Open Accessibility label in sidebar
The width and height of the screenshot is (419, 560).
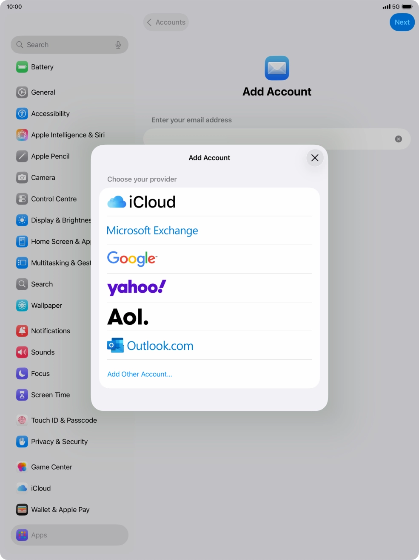point(50,114)
